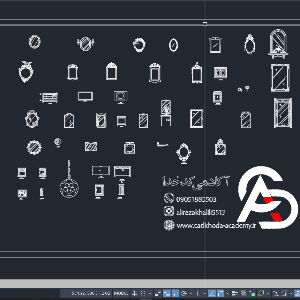Toggle object snap tracking

pos(212,293)
